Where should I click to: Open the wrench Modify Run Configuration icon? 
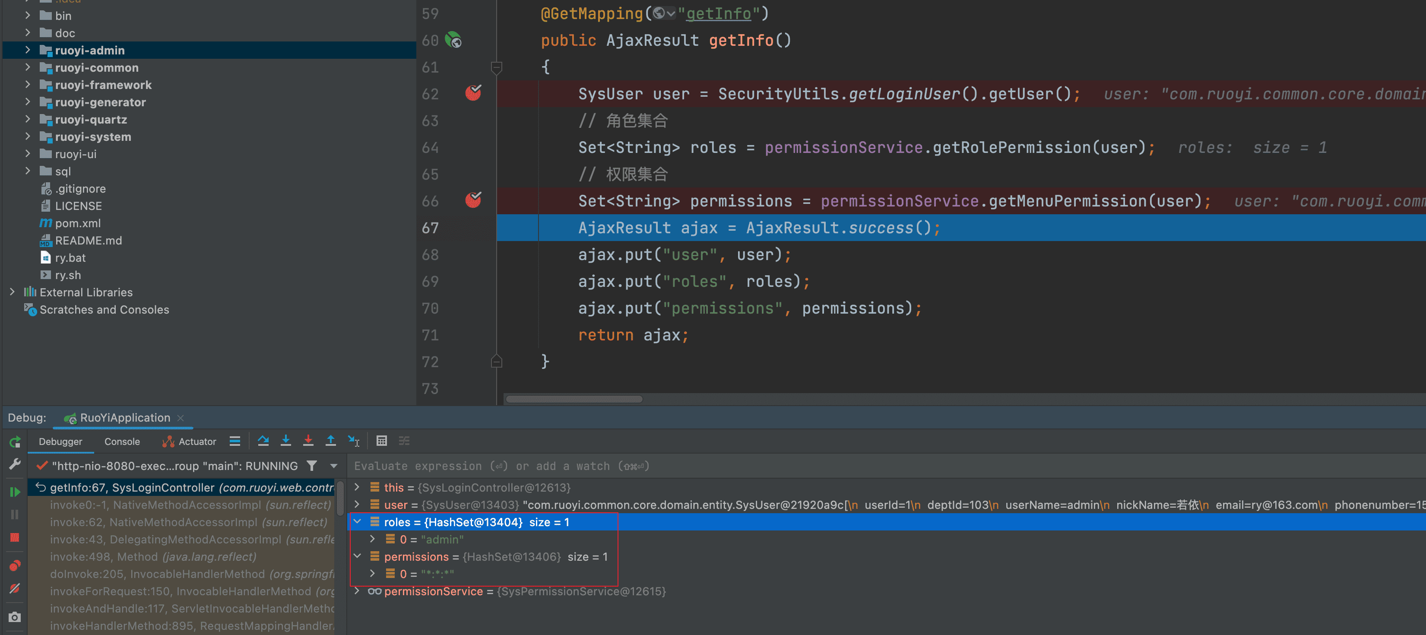click(x=15, y=464)
